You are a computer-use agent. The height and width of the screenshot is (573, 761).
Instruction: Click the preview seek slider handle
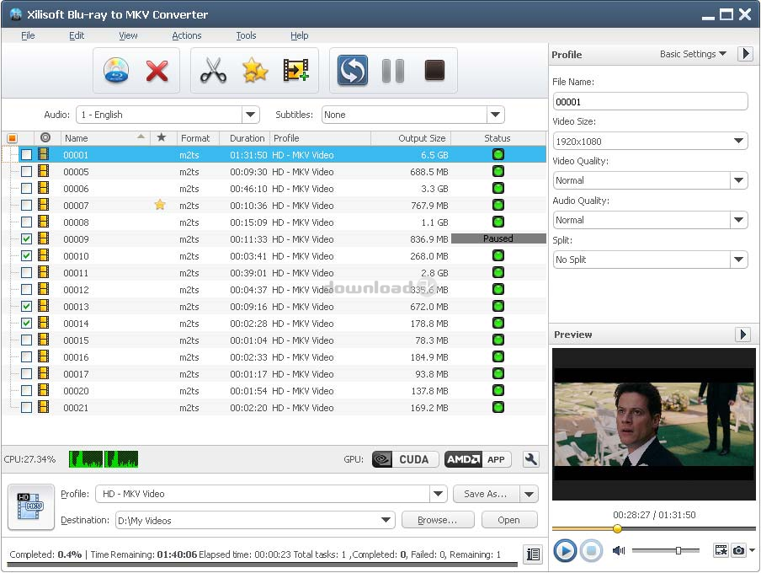click(x=617, y=528)
